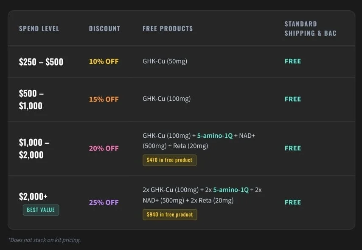Click FREE shipping in the $2,000+ row

[292, 202]
